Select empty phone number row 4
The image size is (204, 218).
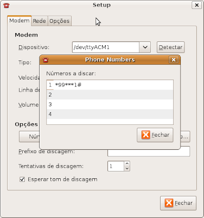point(110,114)
